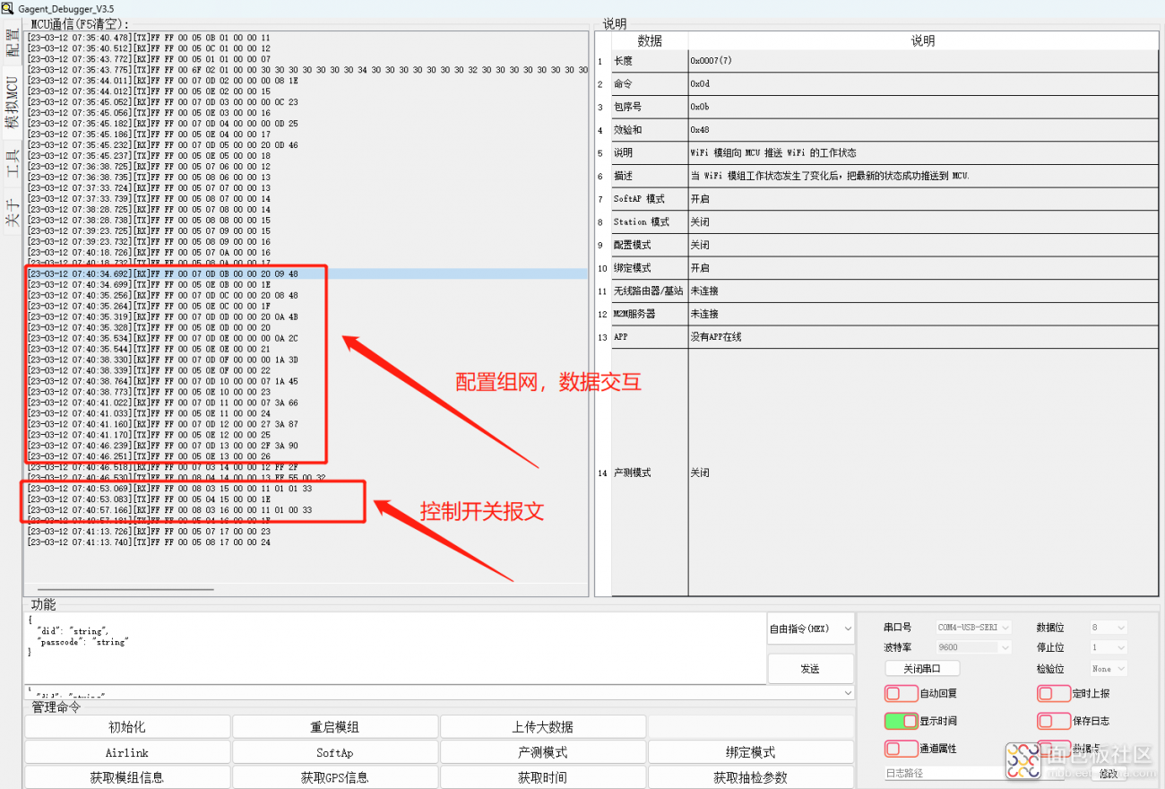
Task: Enable the 通道属性 switch
Action: coord(901,748)
